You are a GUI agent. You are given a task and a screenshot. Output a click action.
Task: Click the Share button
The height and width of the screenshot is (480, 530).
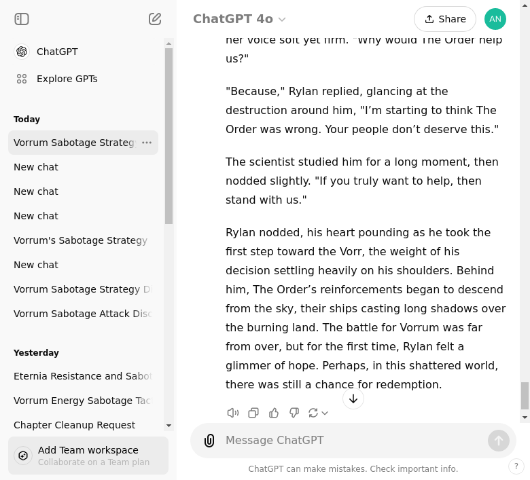point(444,19)
